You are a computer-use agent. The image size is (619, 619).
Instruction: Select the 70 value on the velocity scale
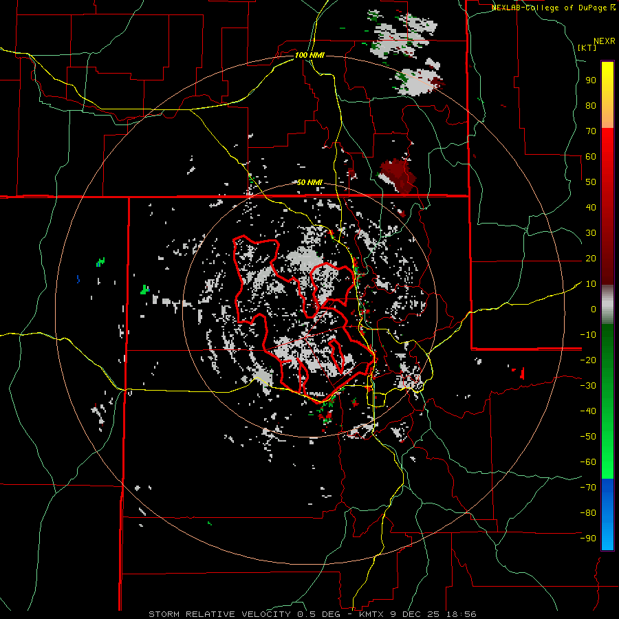591,131
